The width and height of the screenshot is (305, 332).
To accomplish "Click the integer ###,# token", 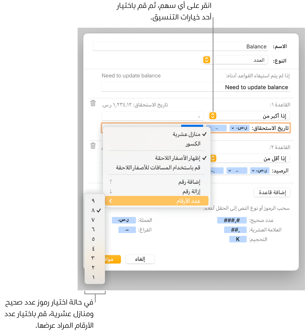I will pyautogui.click(x=232, y=220).
